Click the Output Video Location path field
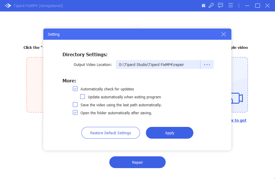The height and width of the screenshot is (179, 275). (x=158, y=65)
